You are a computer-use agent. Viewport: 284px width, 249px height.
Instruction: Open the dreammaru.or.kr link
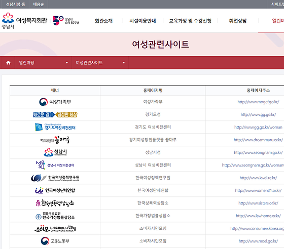click(x=258, y=140)
